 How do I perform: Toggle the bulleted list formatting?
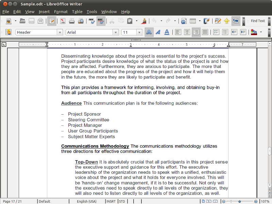225,32
